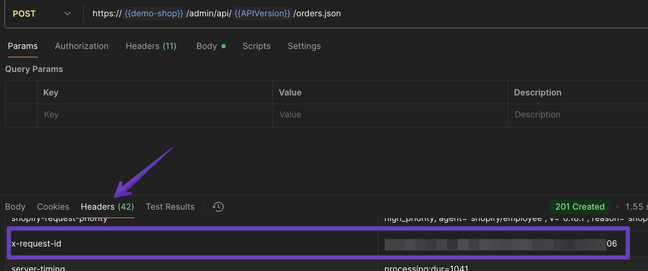Expand the POST method dropdown chevron
648x271 pixels.
tap(67, 14)
